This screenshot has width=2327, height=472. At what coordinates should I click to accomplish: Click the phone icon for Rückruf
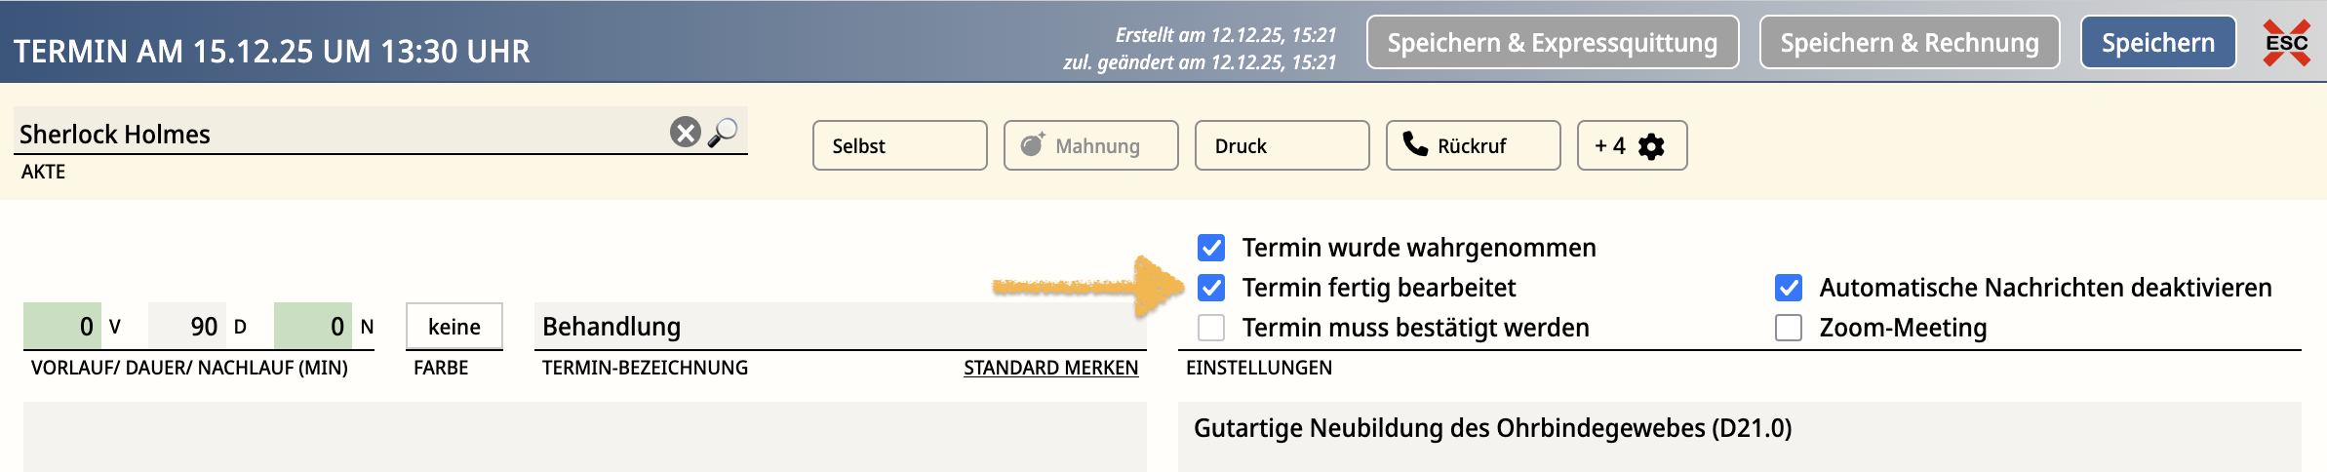pyautogui.click(x=1414, y=144)
